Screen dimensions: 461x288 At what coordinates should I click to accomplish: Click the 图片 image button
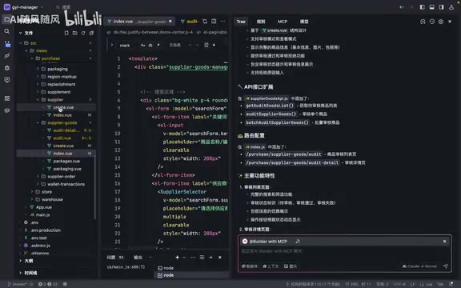[291, 266]
